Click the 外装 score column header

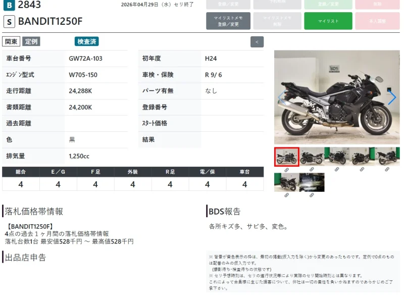click(x=133, y=172)
